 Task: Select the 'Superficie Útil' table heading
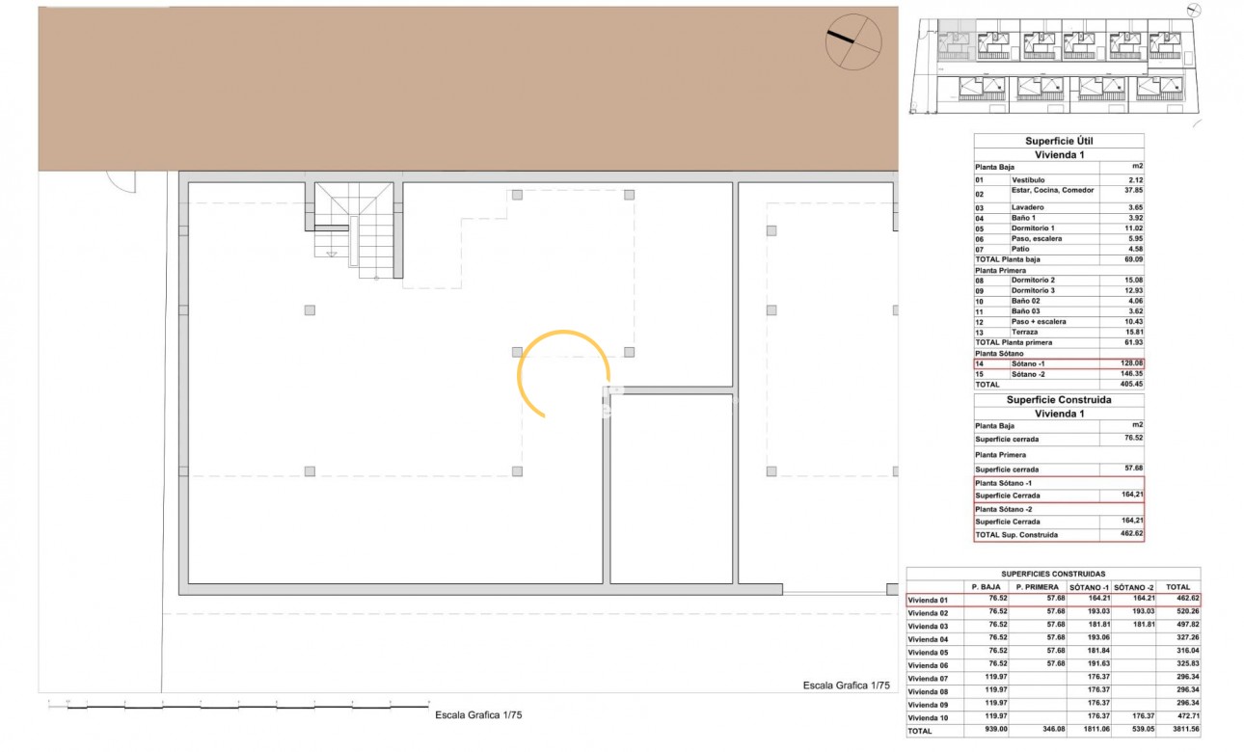coord(1059,141)
